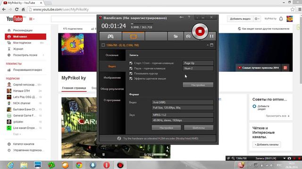This screenshot has height=169, width=302.
Task: Select Главная страница channel tab
Action: click(74, 88)
